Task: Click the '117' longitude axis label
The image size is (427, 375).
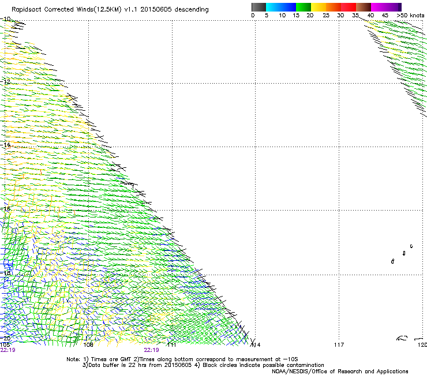Action: click(339, 345)
